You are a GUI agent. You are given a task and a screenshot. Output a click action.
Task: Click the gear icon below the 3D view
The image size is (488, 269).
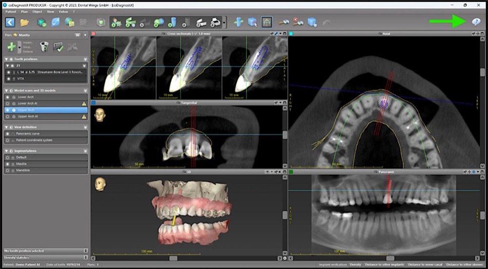[285, 258]
